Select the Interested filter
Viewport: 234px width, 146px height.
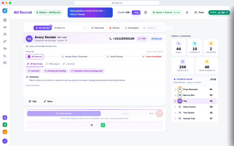pos(98,28)
